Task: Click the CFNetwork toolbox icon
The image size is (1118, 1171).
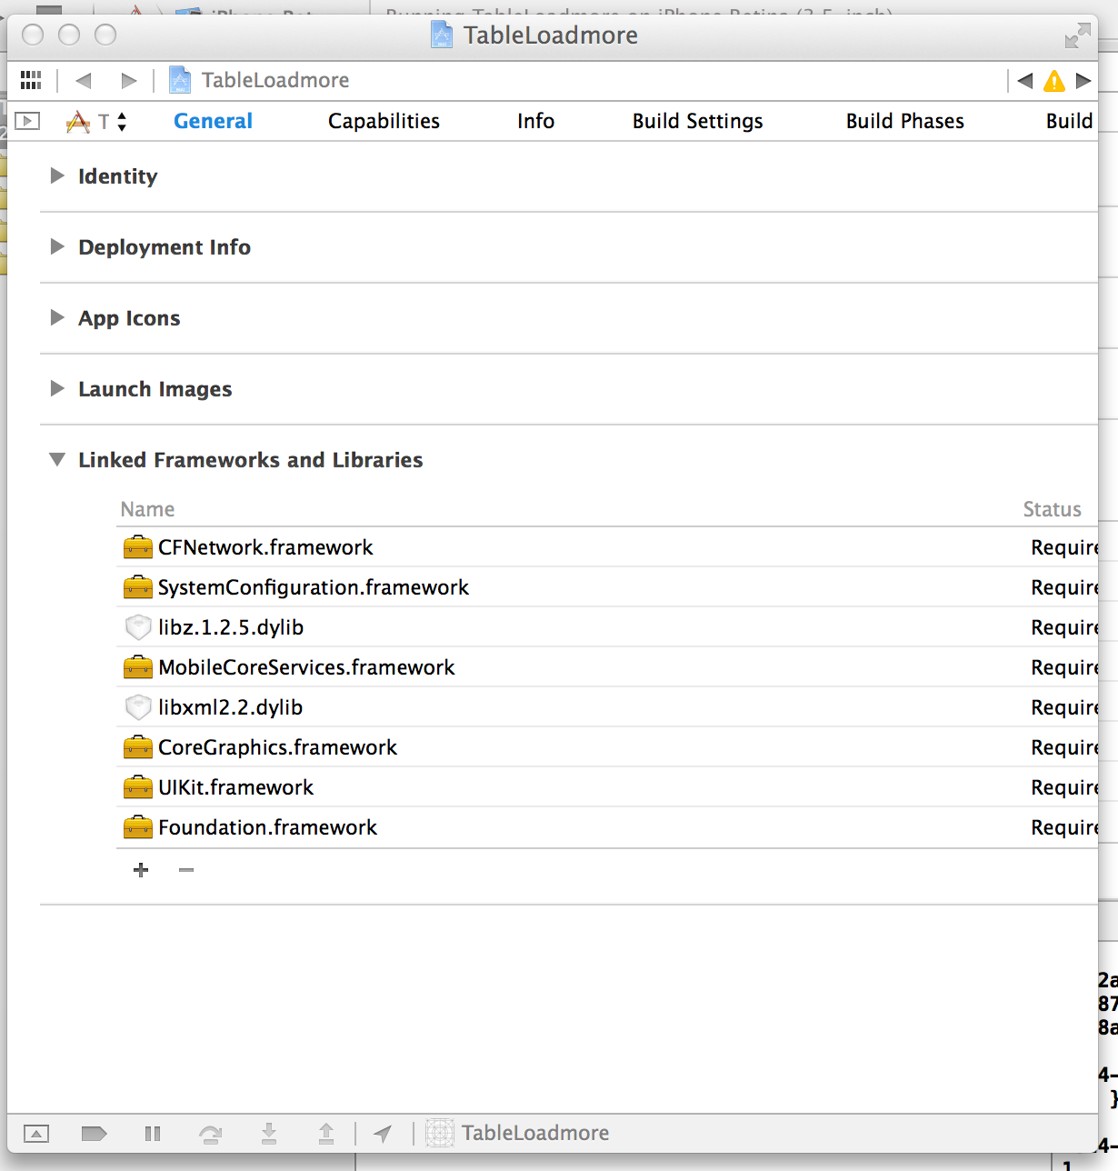Action: pos(137,547)
